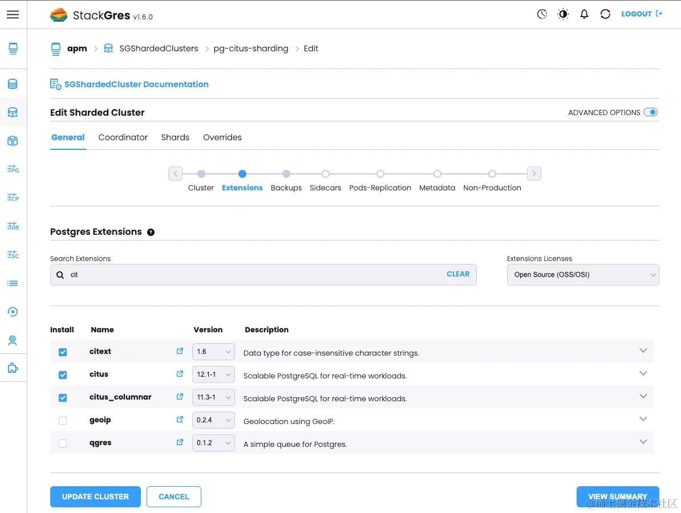
Task: Open the sharded clusters sidebar icon
Action: click(x=13, y=112)
